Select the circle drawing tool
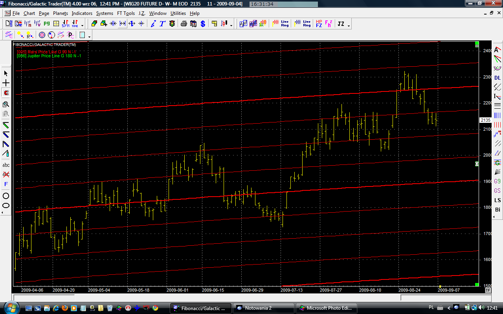Screen dimensions: 503x314 pos(6,196)
